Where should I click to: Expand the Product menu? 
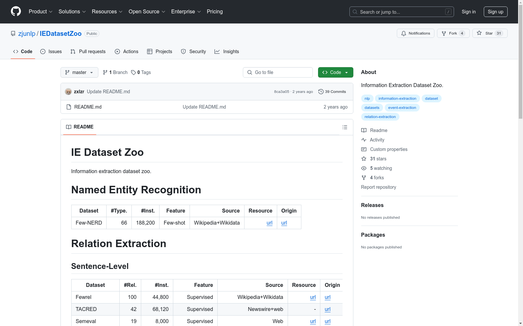[41, 11]
